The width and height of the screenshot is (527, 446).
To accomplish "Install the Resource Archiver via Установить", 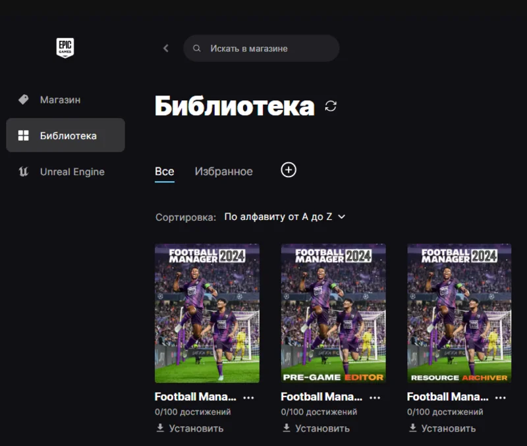I will (442, 428).
